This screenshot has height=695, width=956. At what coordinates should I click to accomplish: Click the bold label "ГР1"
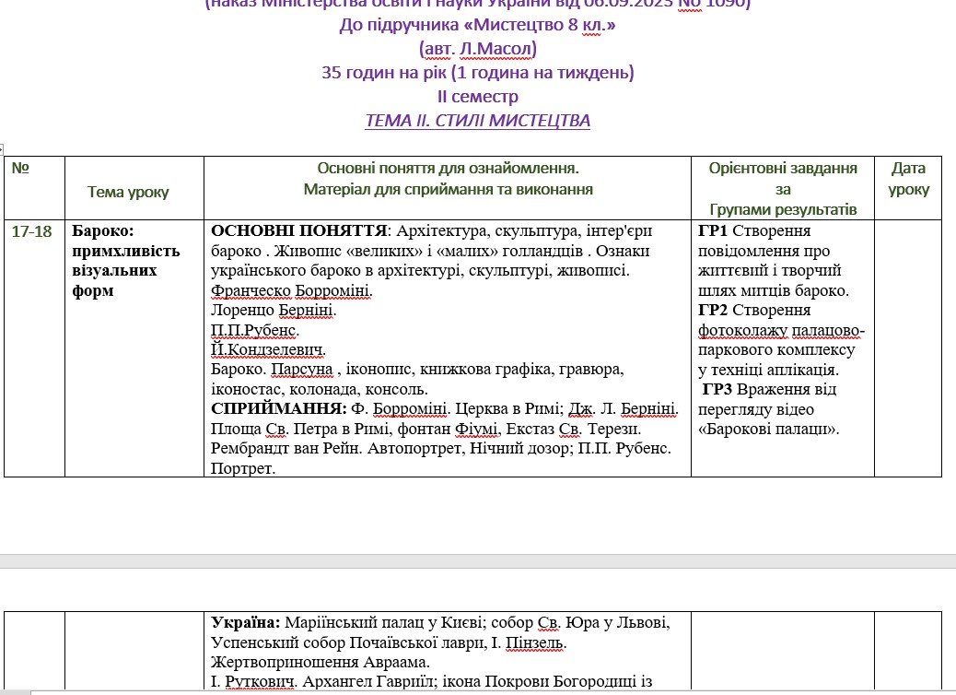713,231
